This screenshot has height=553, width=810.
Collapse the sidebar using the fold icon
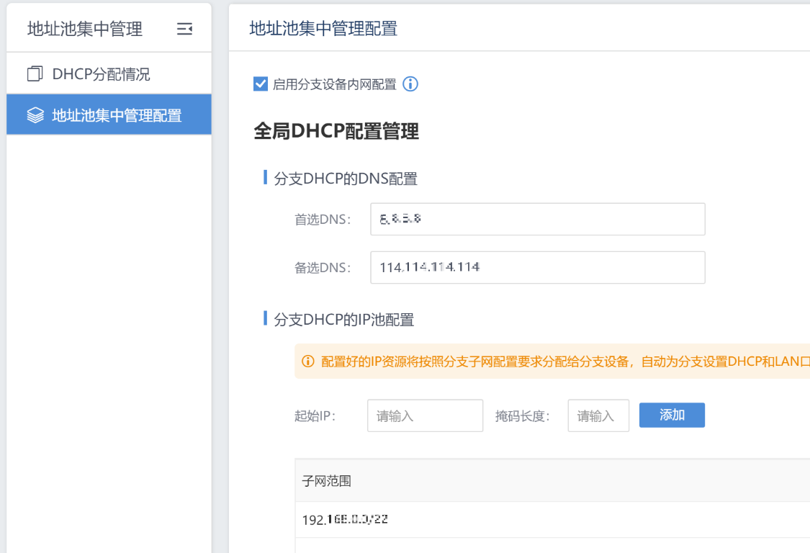click(184, 29)
